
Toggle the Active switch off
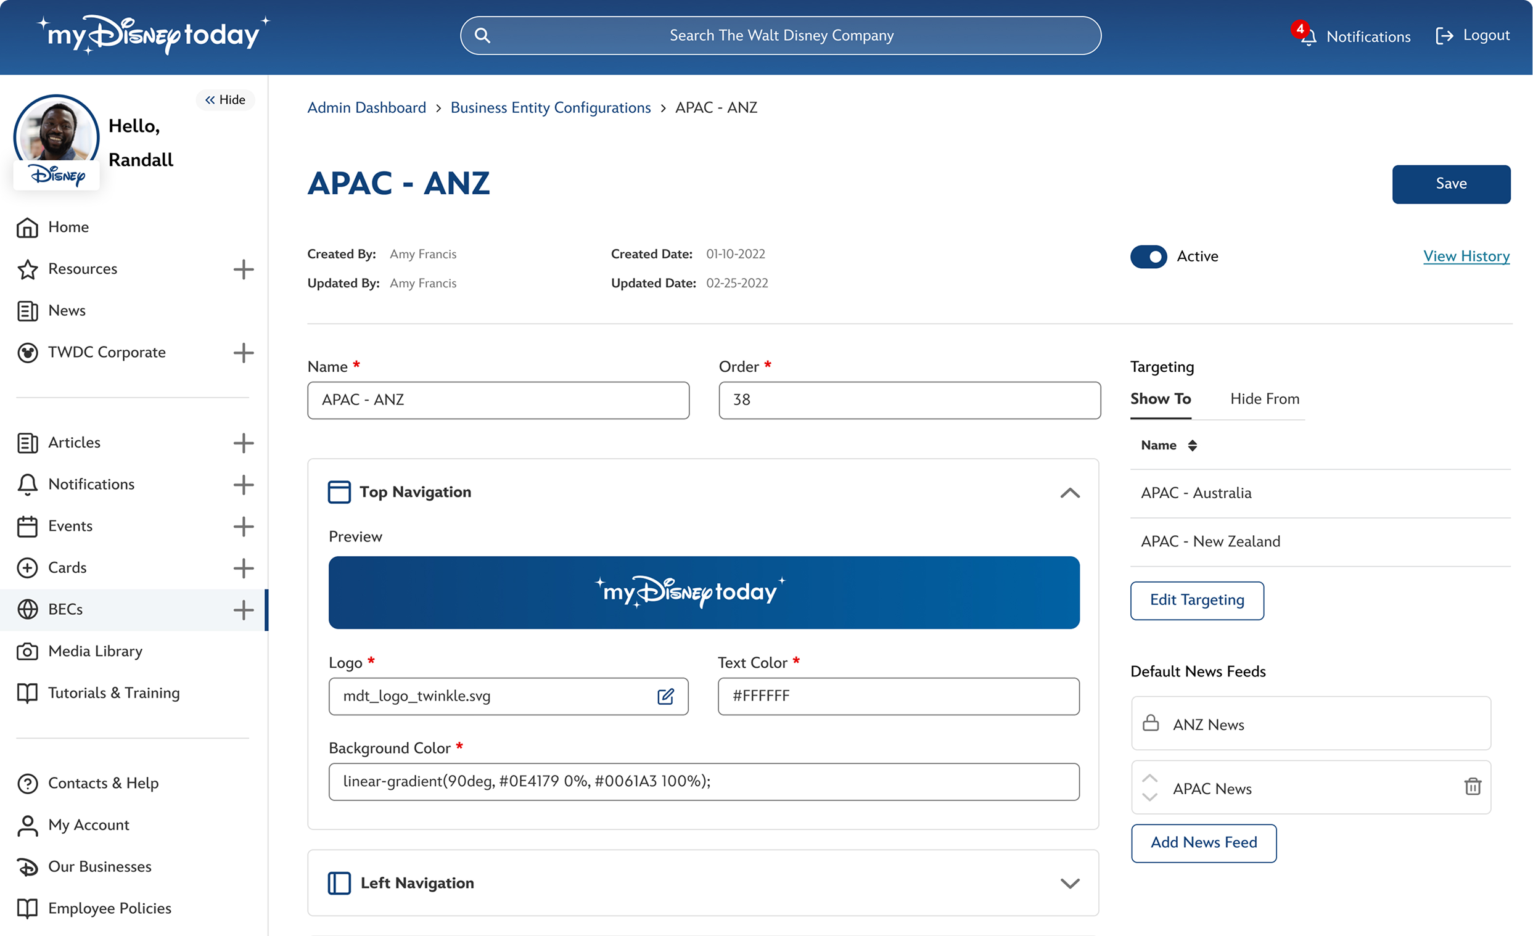pos(1148,257)
